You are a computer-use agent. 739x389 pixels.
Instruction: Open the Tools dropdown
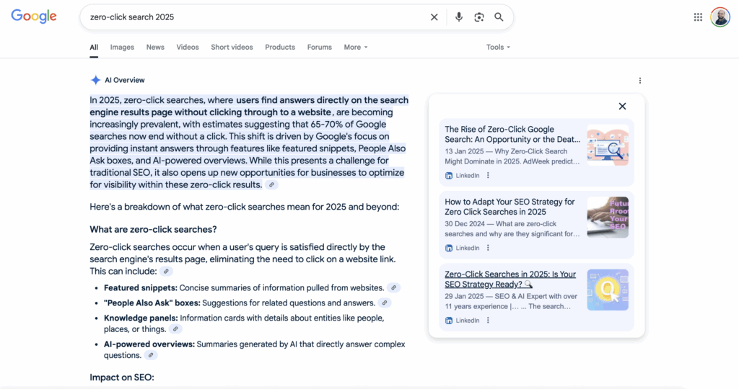coord(498,47)
